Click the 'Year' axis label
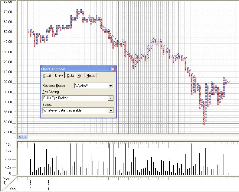Image resolution: width=239 pixels, height=192 pixels. coord(13,189)
